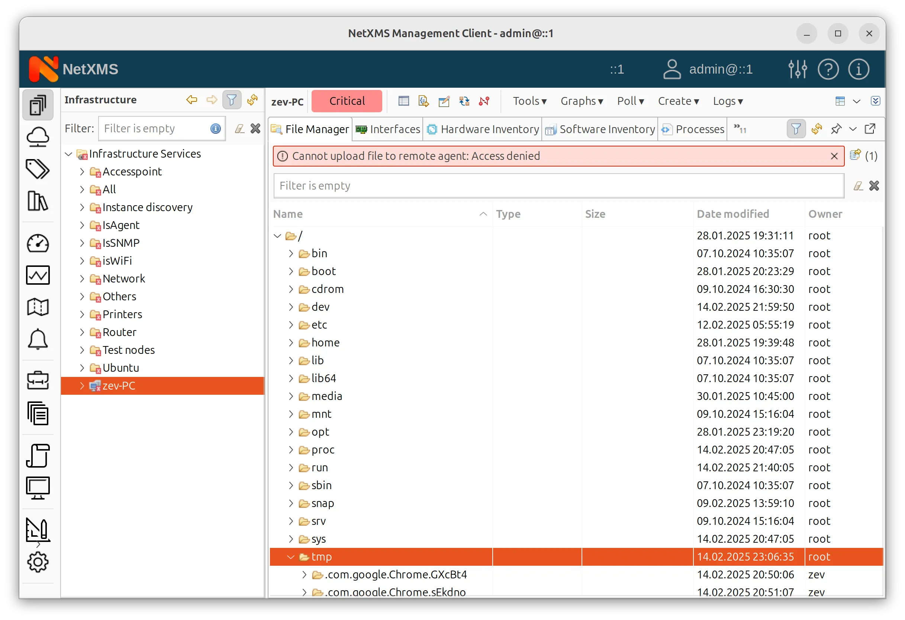Open the Tools dropdown menu
Screen dimensions: 905x620
pyautogui.click(x=529, y=101)
